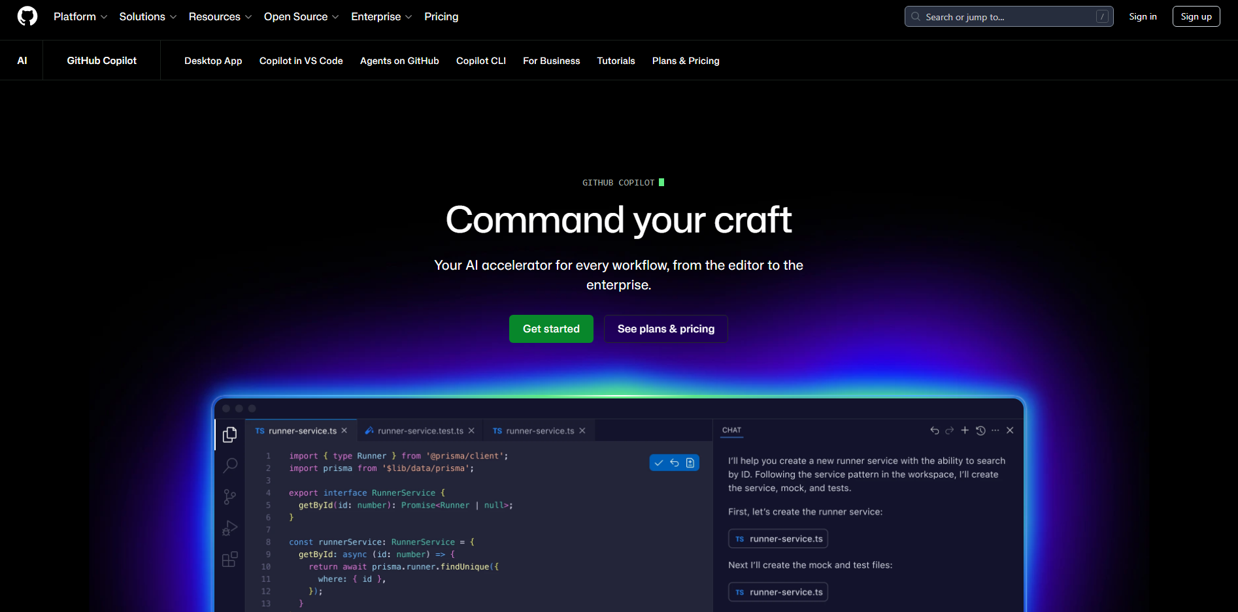
Task: Click the Sign in link
Action: pyautogui.click(x=1143, y=16)
